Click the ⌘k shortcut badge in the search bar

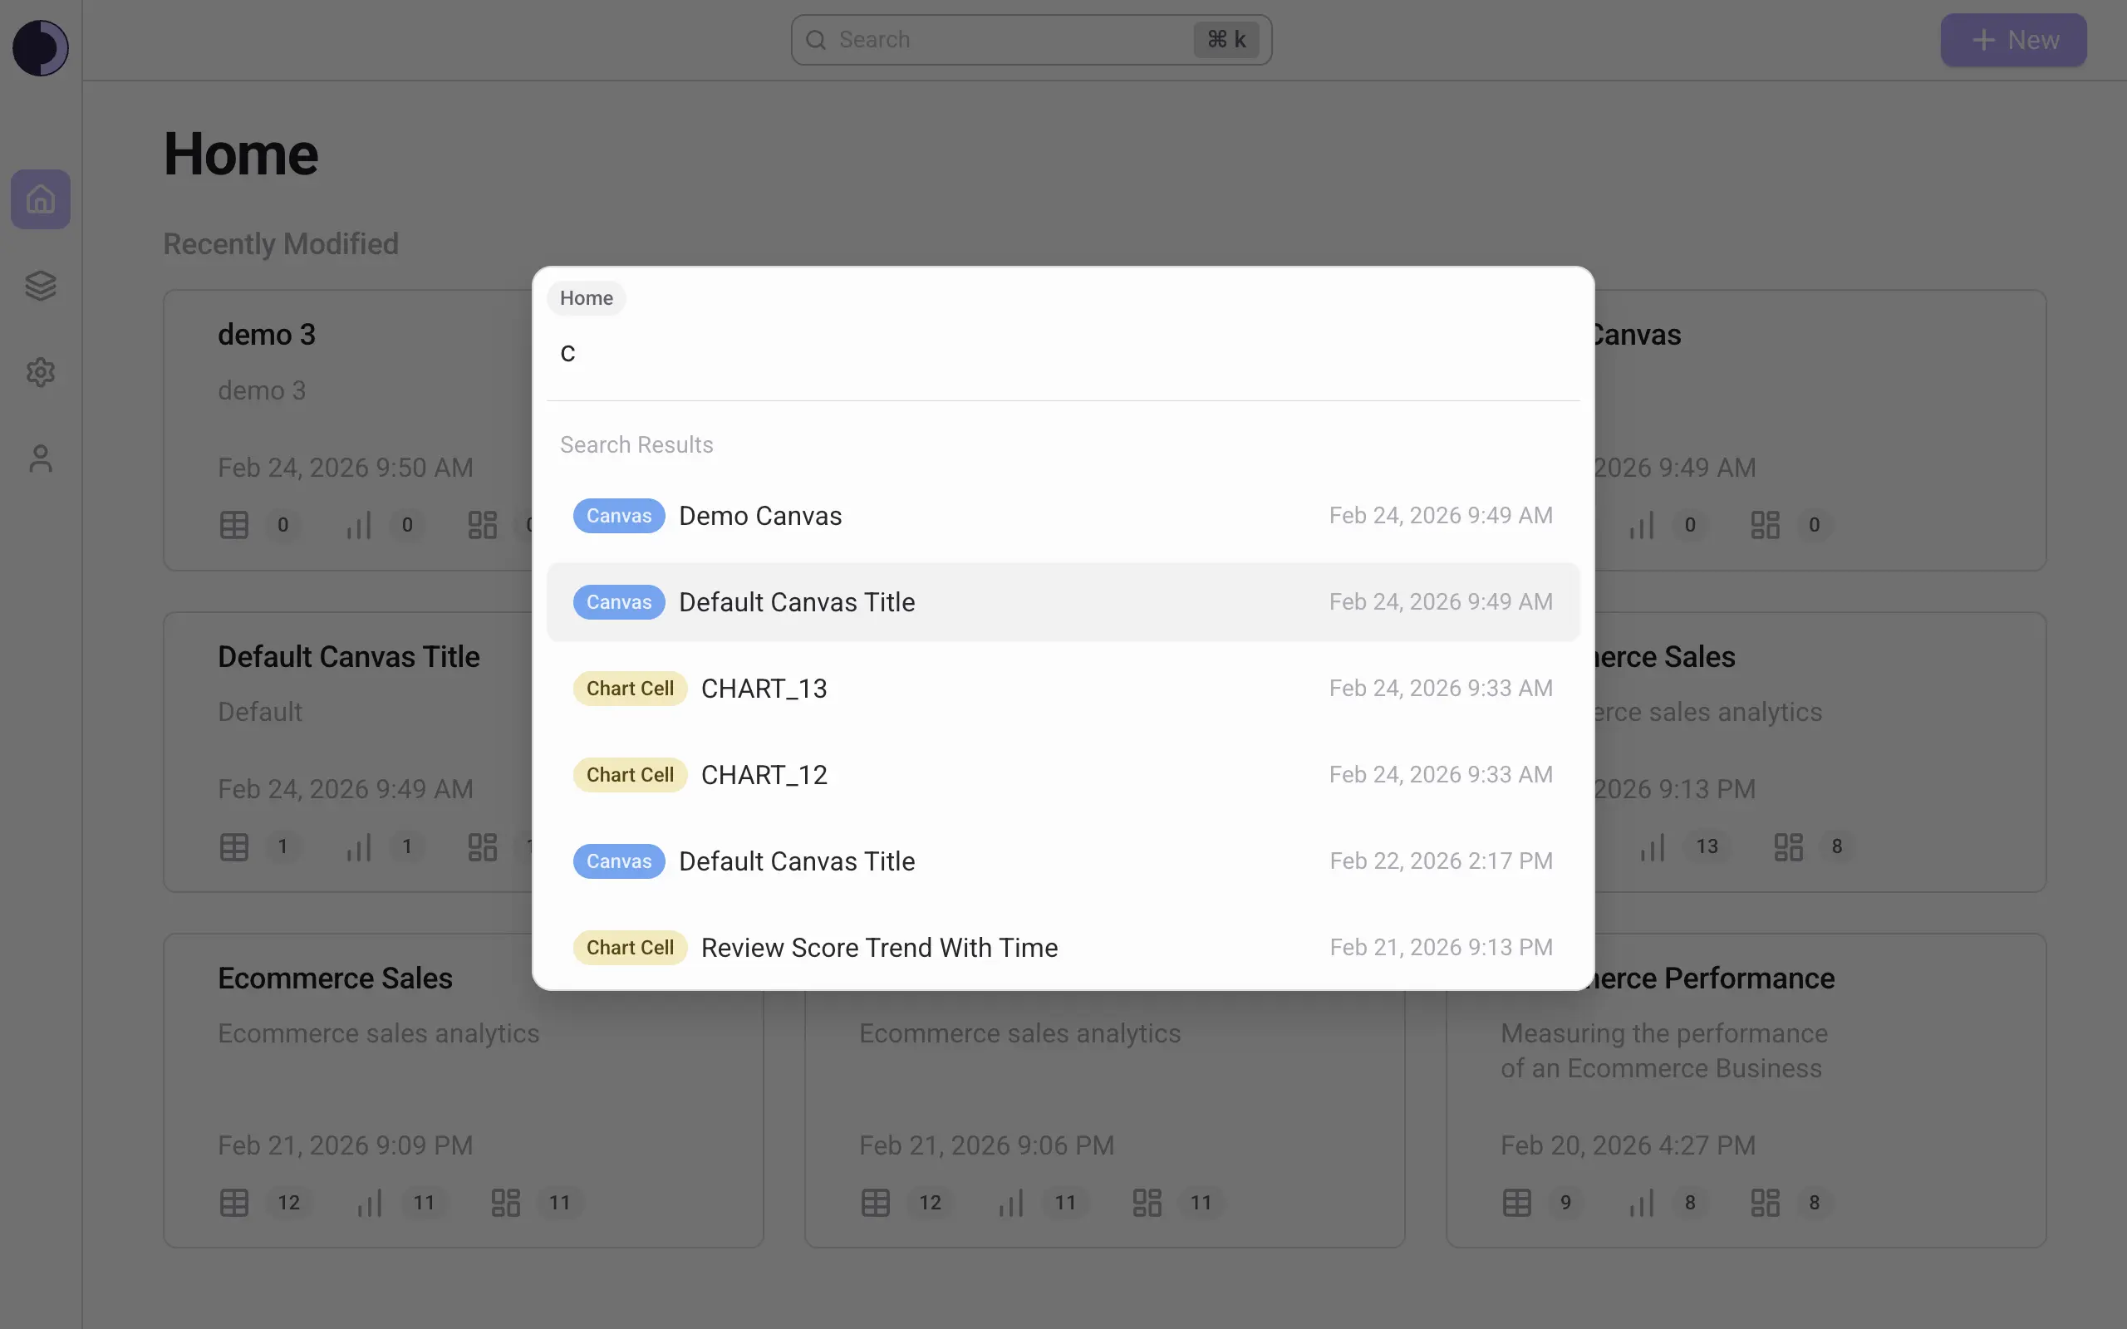[1226, 40]
